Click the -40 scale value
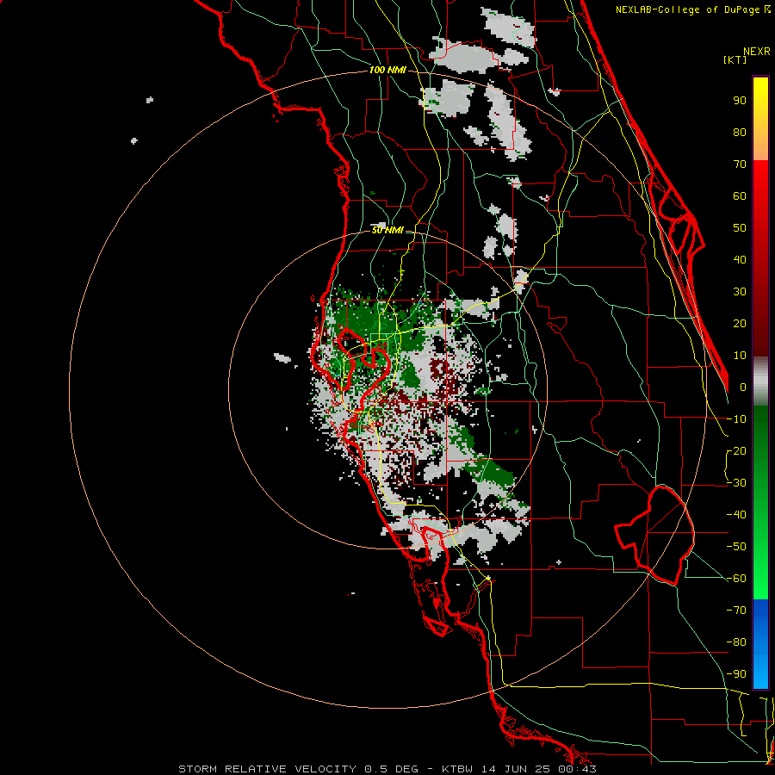Viewport: 775px width, 775px height. click(736, 515)
